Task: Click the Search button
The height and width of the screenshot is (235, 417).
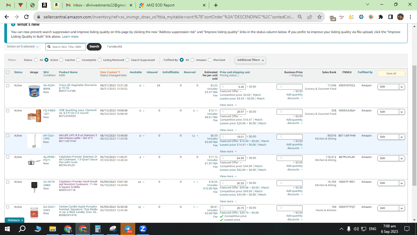Action: point(94,47)
